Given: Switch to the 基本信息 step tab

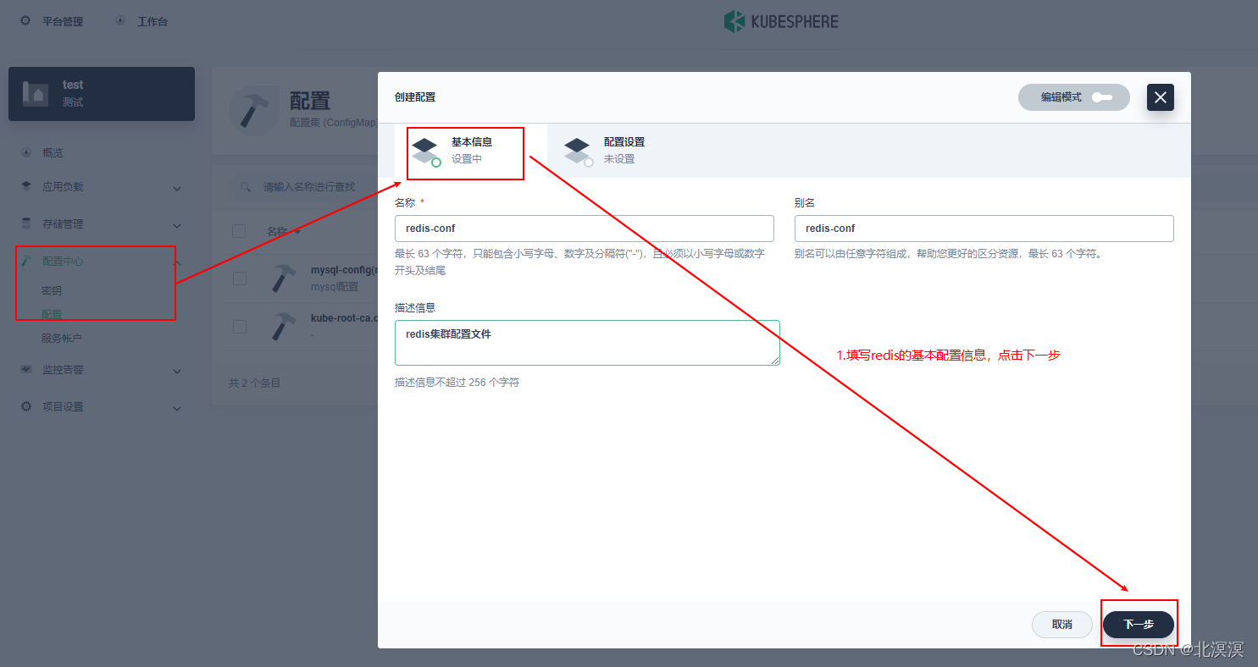Looking at the screenshot, I should pyautogui.click(x=471, y=151).
